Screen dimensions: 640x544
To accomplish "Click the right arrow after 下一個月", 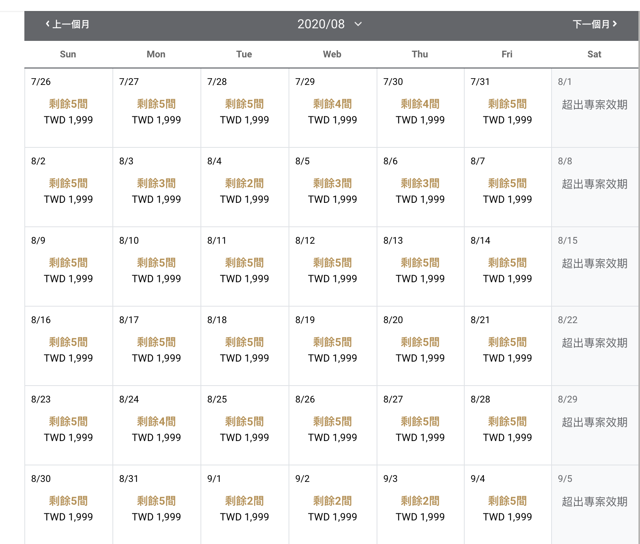I will (x=614, y=24).
